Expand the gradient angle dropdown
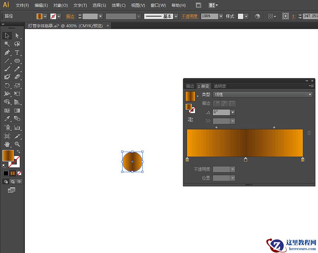The width and height of the screenshot is (318, 253). (232, 112)
